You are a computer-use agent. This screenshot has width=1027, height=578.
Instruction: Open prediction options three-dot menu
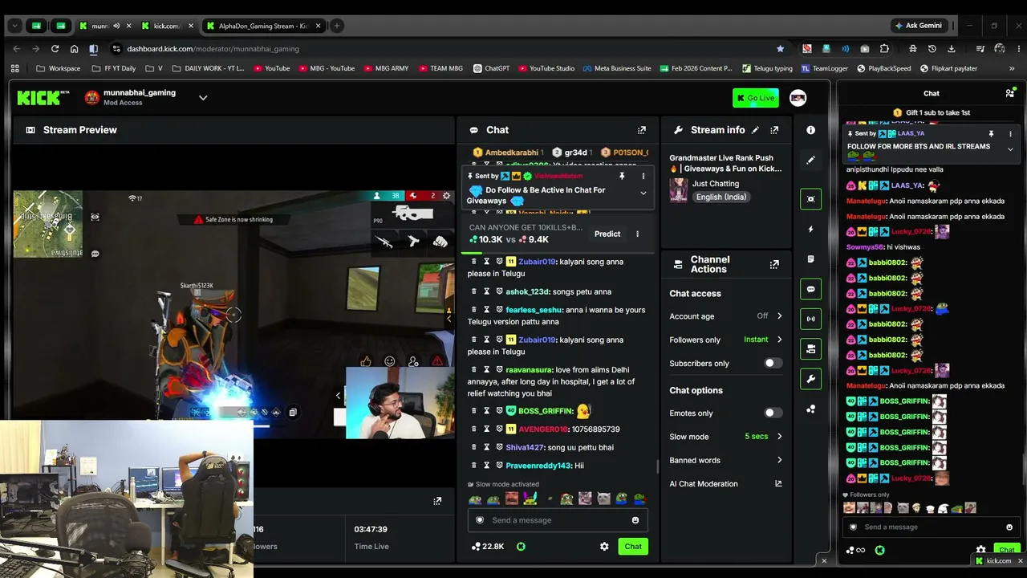coord(637,234)
